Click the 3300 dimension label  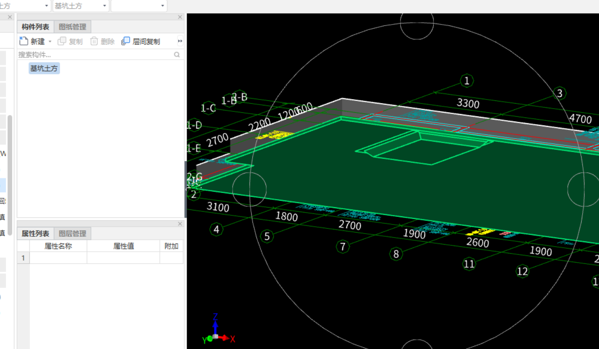(x=468, y=104)
